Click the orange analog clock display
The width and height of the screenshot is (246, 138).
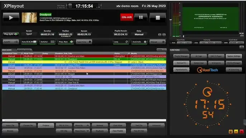[207, 104]
